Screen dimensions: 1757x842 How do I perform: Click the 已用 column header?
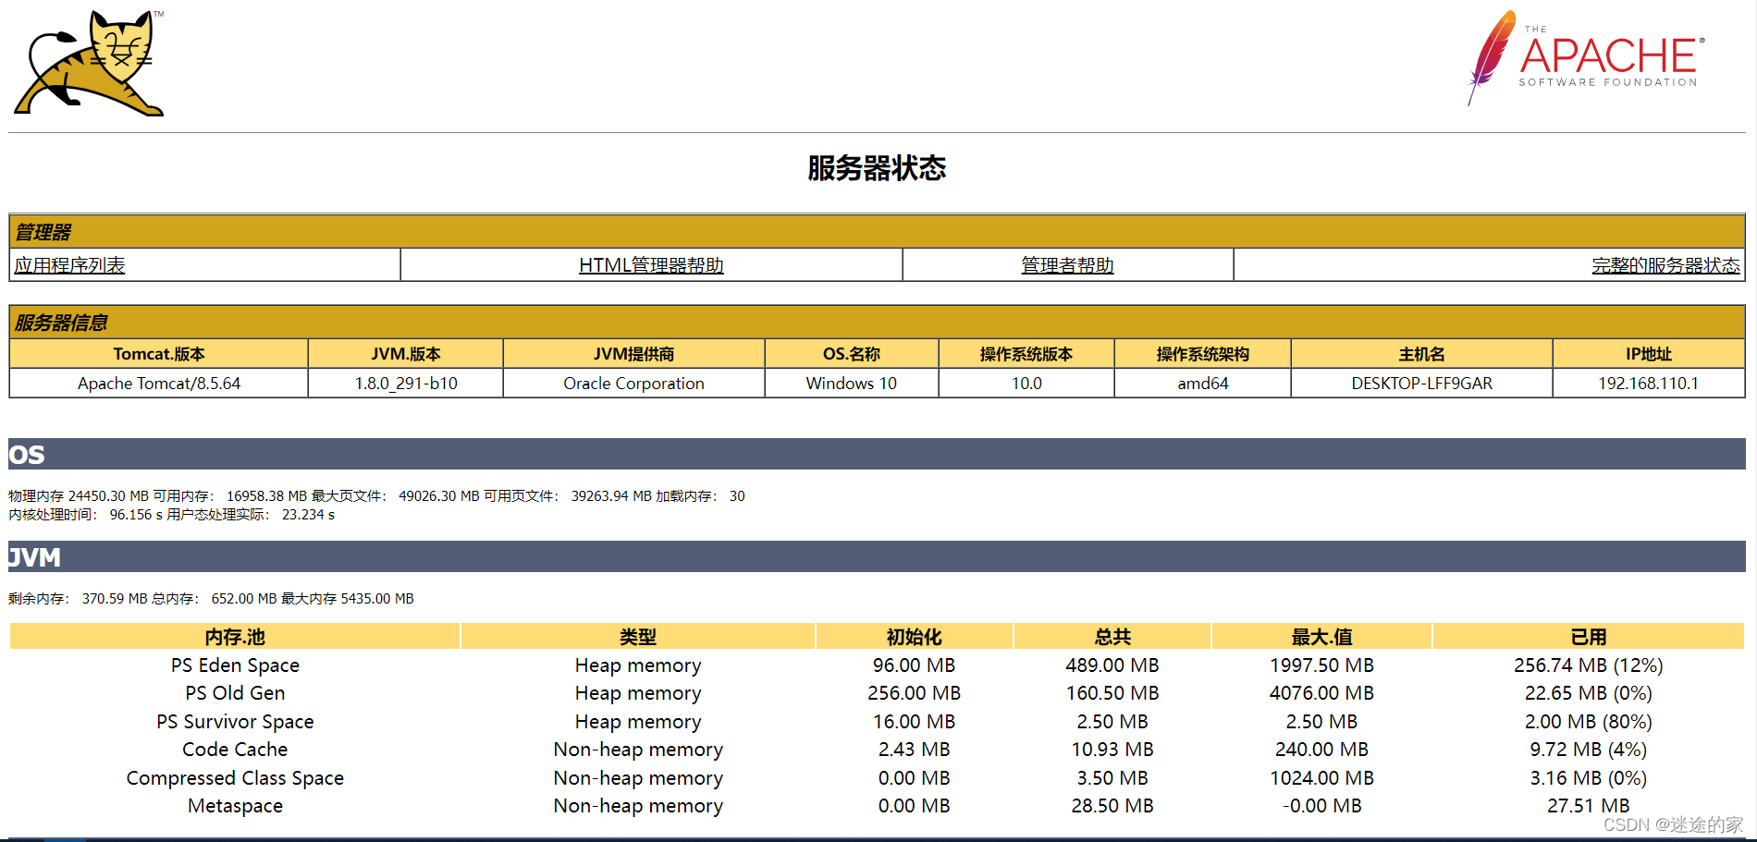click(x=1589, y=637)
